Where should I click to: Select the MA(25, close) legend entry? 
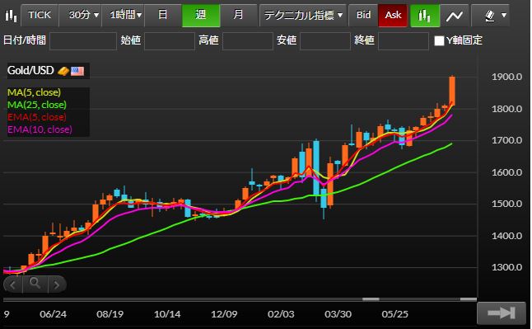(x=37, y=105)
